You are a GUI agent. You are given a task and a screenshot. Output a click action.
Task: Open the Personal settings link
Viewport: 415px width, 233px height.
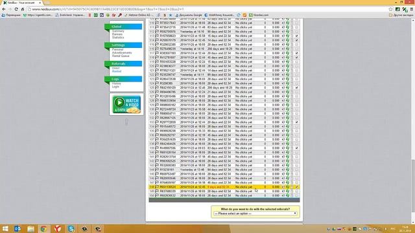click(x=118, y=50)
